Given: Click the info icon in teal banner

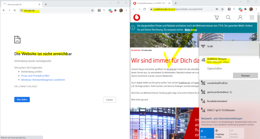Looking at the screenshot, I should click(x=133, y=28).
